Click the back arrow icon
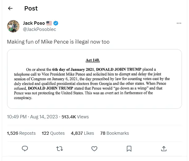This screenshot has height=161, width=189. click(x=10, y=9)
